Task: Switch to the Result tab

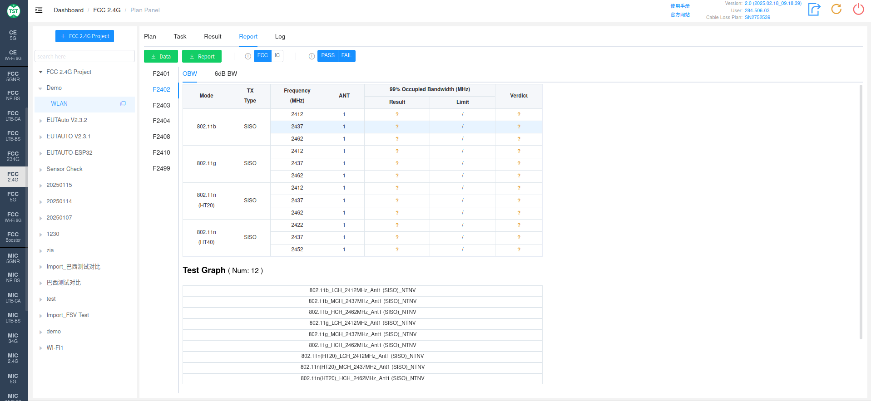Action: (x=213, y=37)
